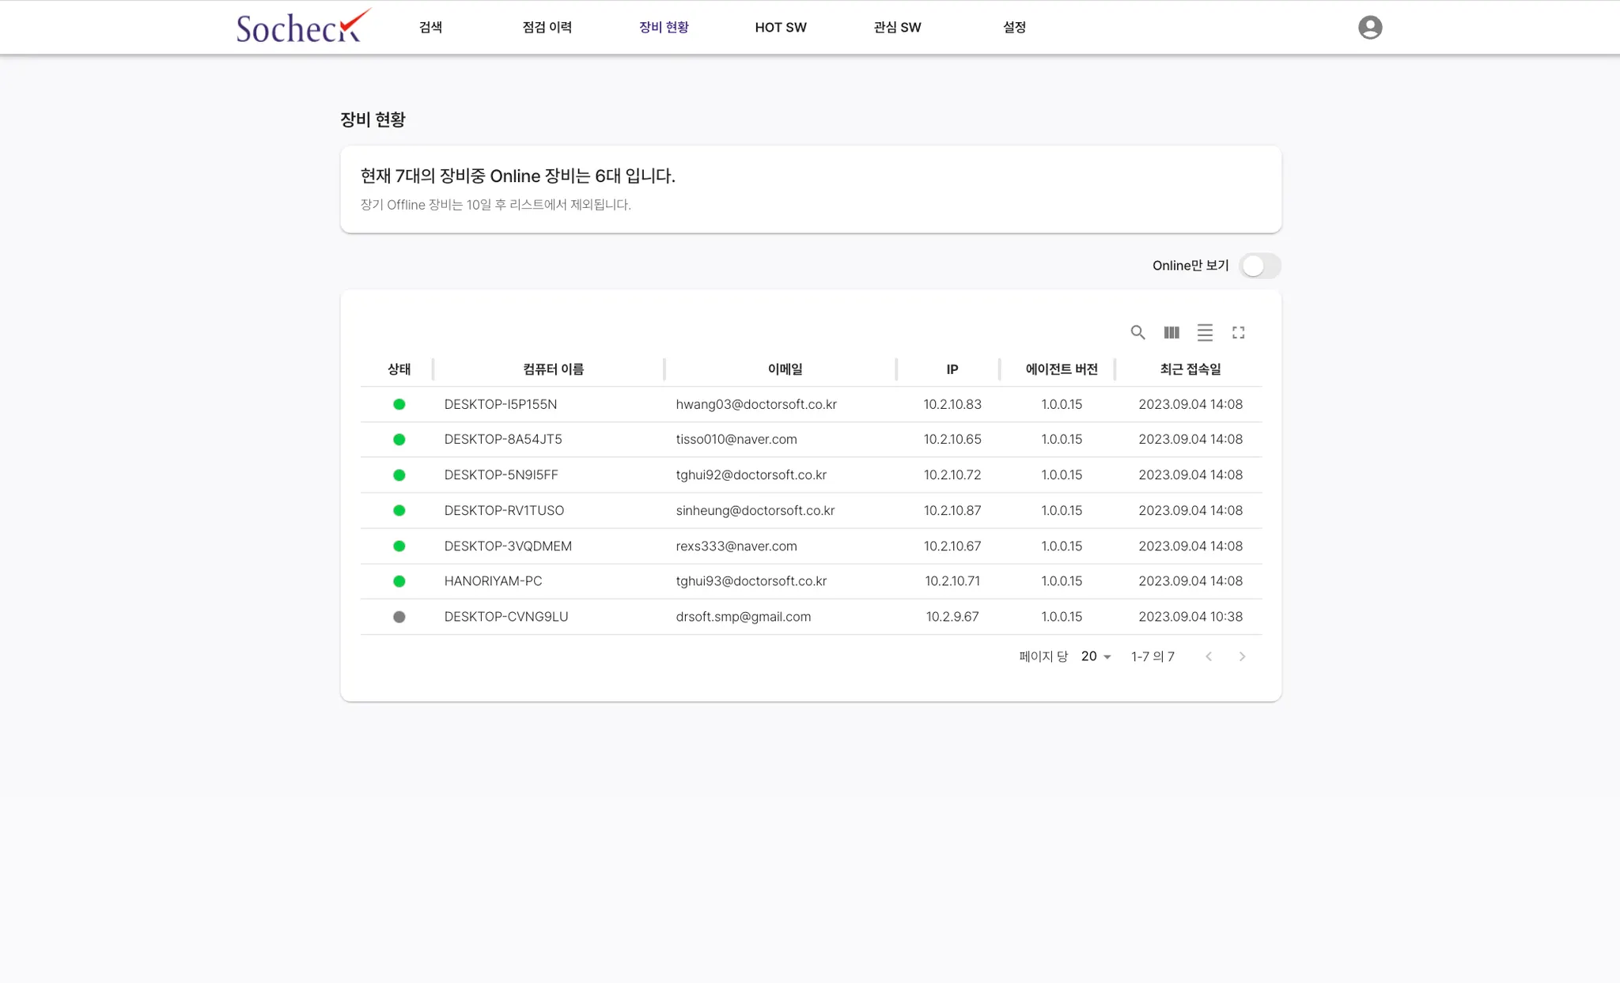Open the table search icon

(x=1137, y=332)
